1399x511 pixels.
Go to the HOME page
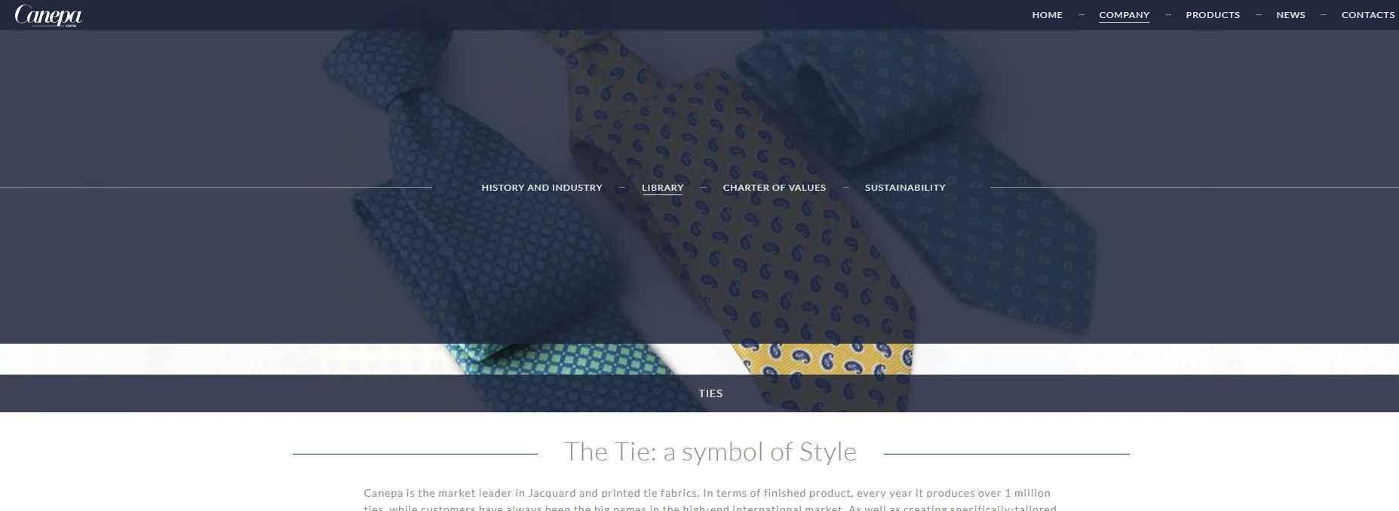[1047, 15]
